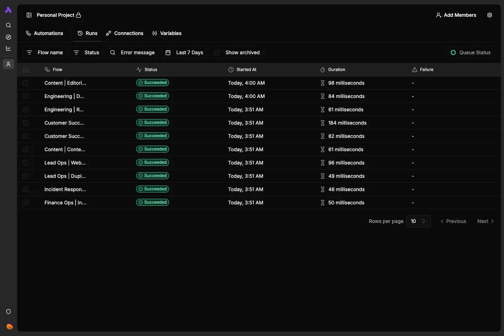Click the Succeeded badge in Finance Ops row
Image resolution: width=504 pixels, height=336 pixels.
point(153,202)
